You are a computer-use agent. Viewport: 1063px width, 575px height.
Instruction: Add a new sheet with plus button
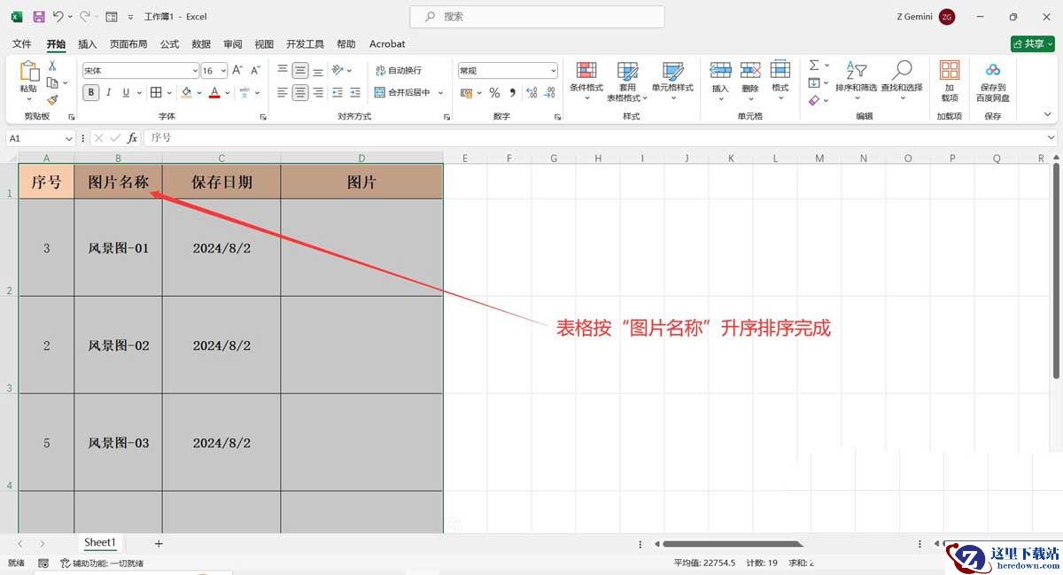click(x=159, y=543)
